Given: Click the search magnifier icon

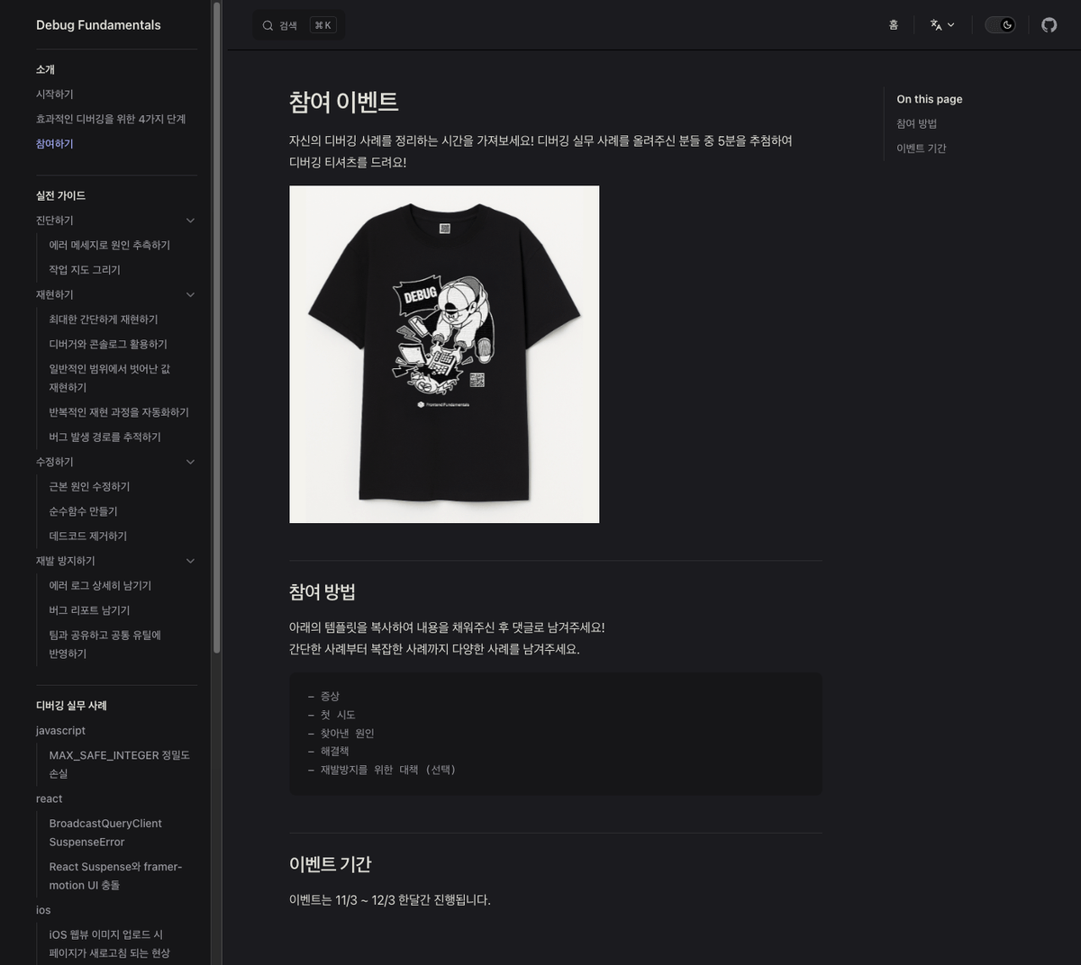Looking at the screenshot, I should click(268, 25).
